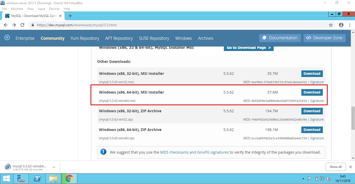Show hidden tray icons arrow
This screenshot has height=184, width=355.
303,179
